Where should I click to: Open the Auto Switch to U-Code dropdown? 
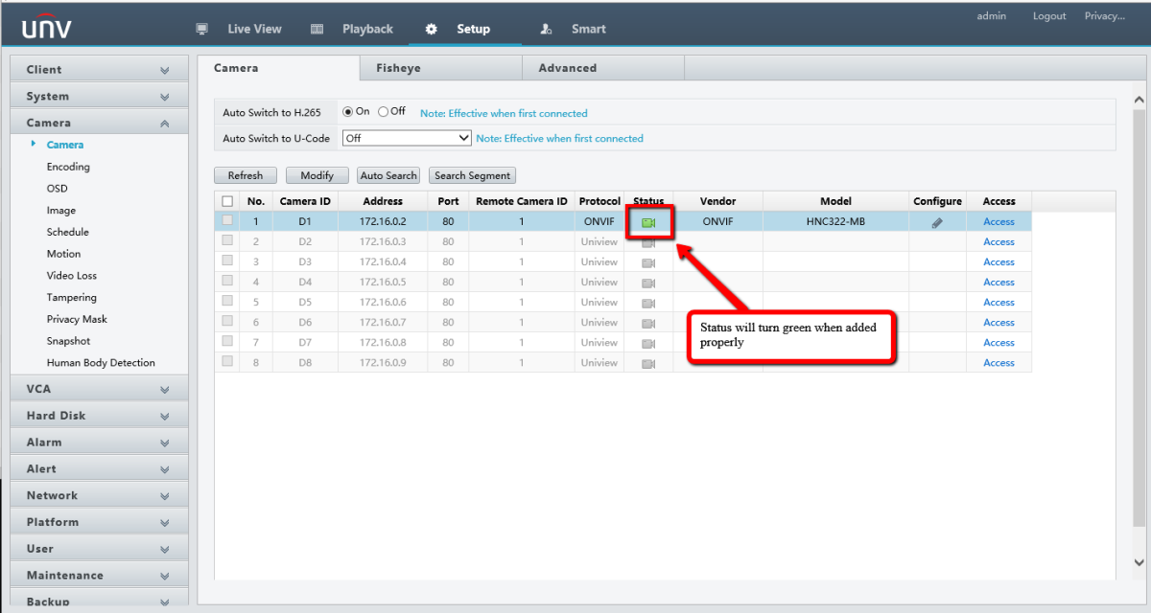coord(463,137)
